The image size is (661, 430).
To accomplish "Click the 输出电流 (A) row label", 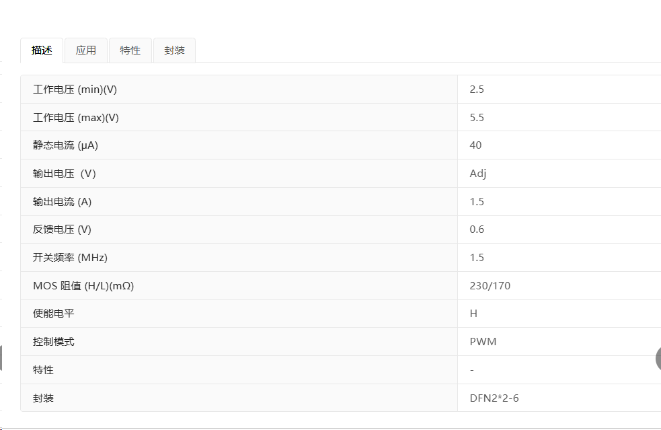I will click(62, 202).
